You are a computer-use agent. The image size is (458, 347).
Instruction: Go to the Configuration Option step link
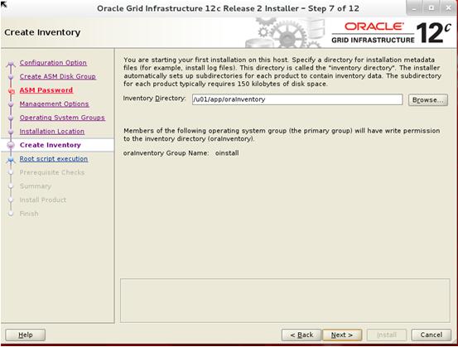pos(53,63)
